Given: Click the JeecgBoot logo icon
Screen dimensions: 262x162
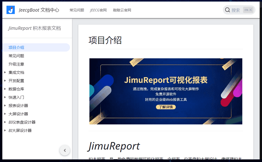Looking at the screenshot, I should 11,10.
